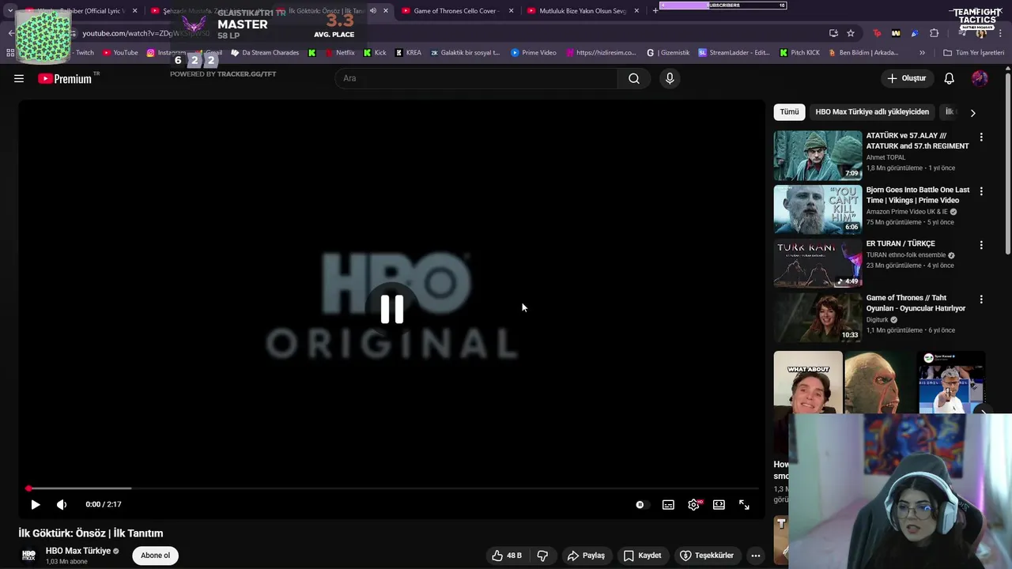1012x569 pixels.
Task: Subscribe with the Abone ol button
Action: click(x=155, y=556)
